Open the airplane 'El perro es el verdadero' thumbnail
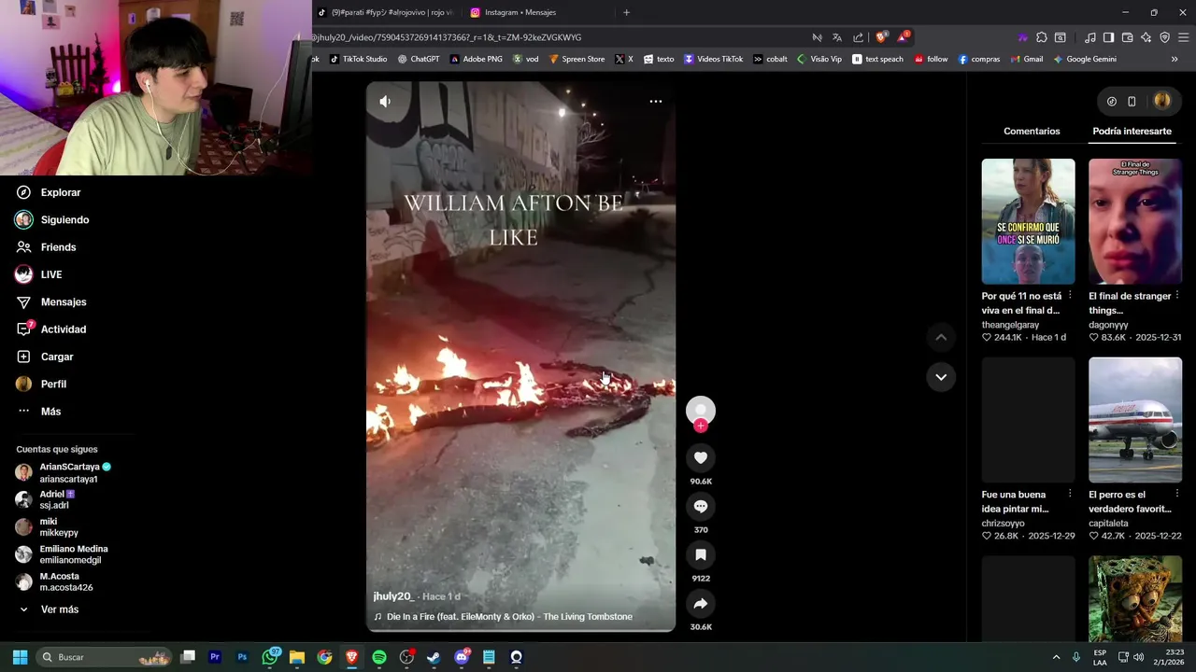This screenshot has width=1196, height=672. 1135,420
